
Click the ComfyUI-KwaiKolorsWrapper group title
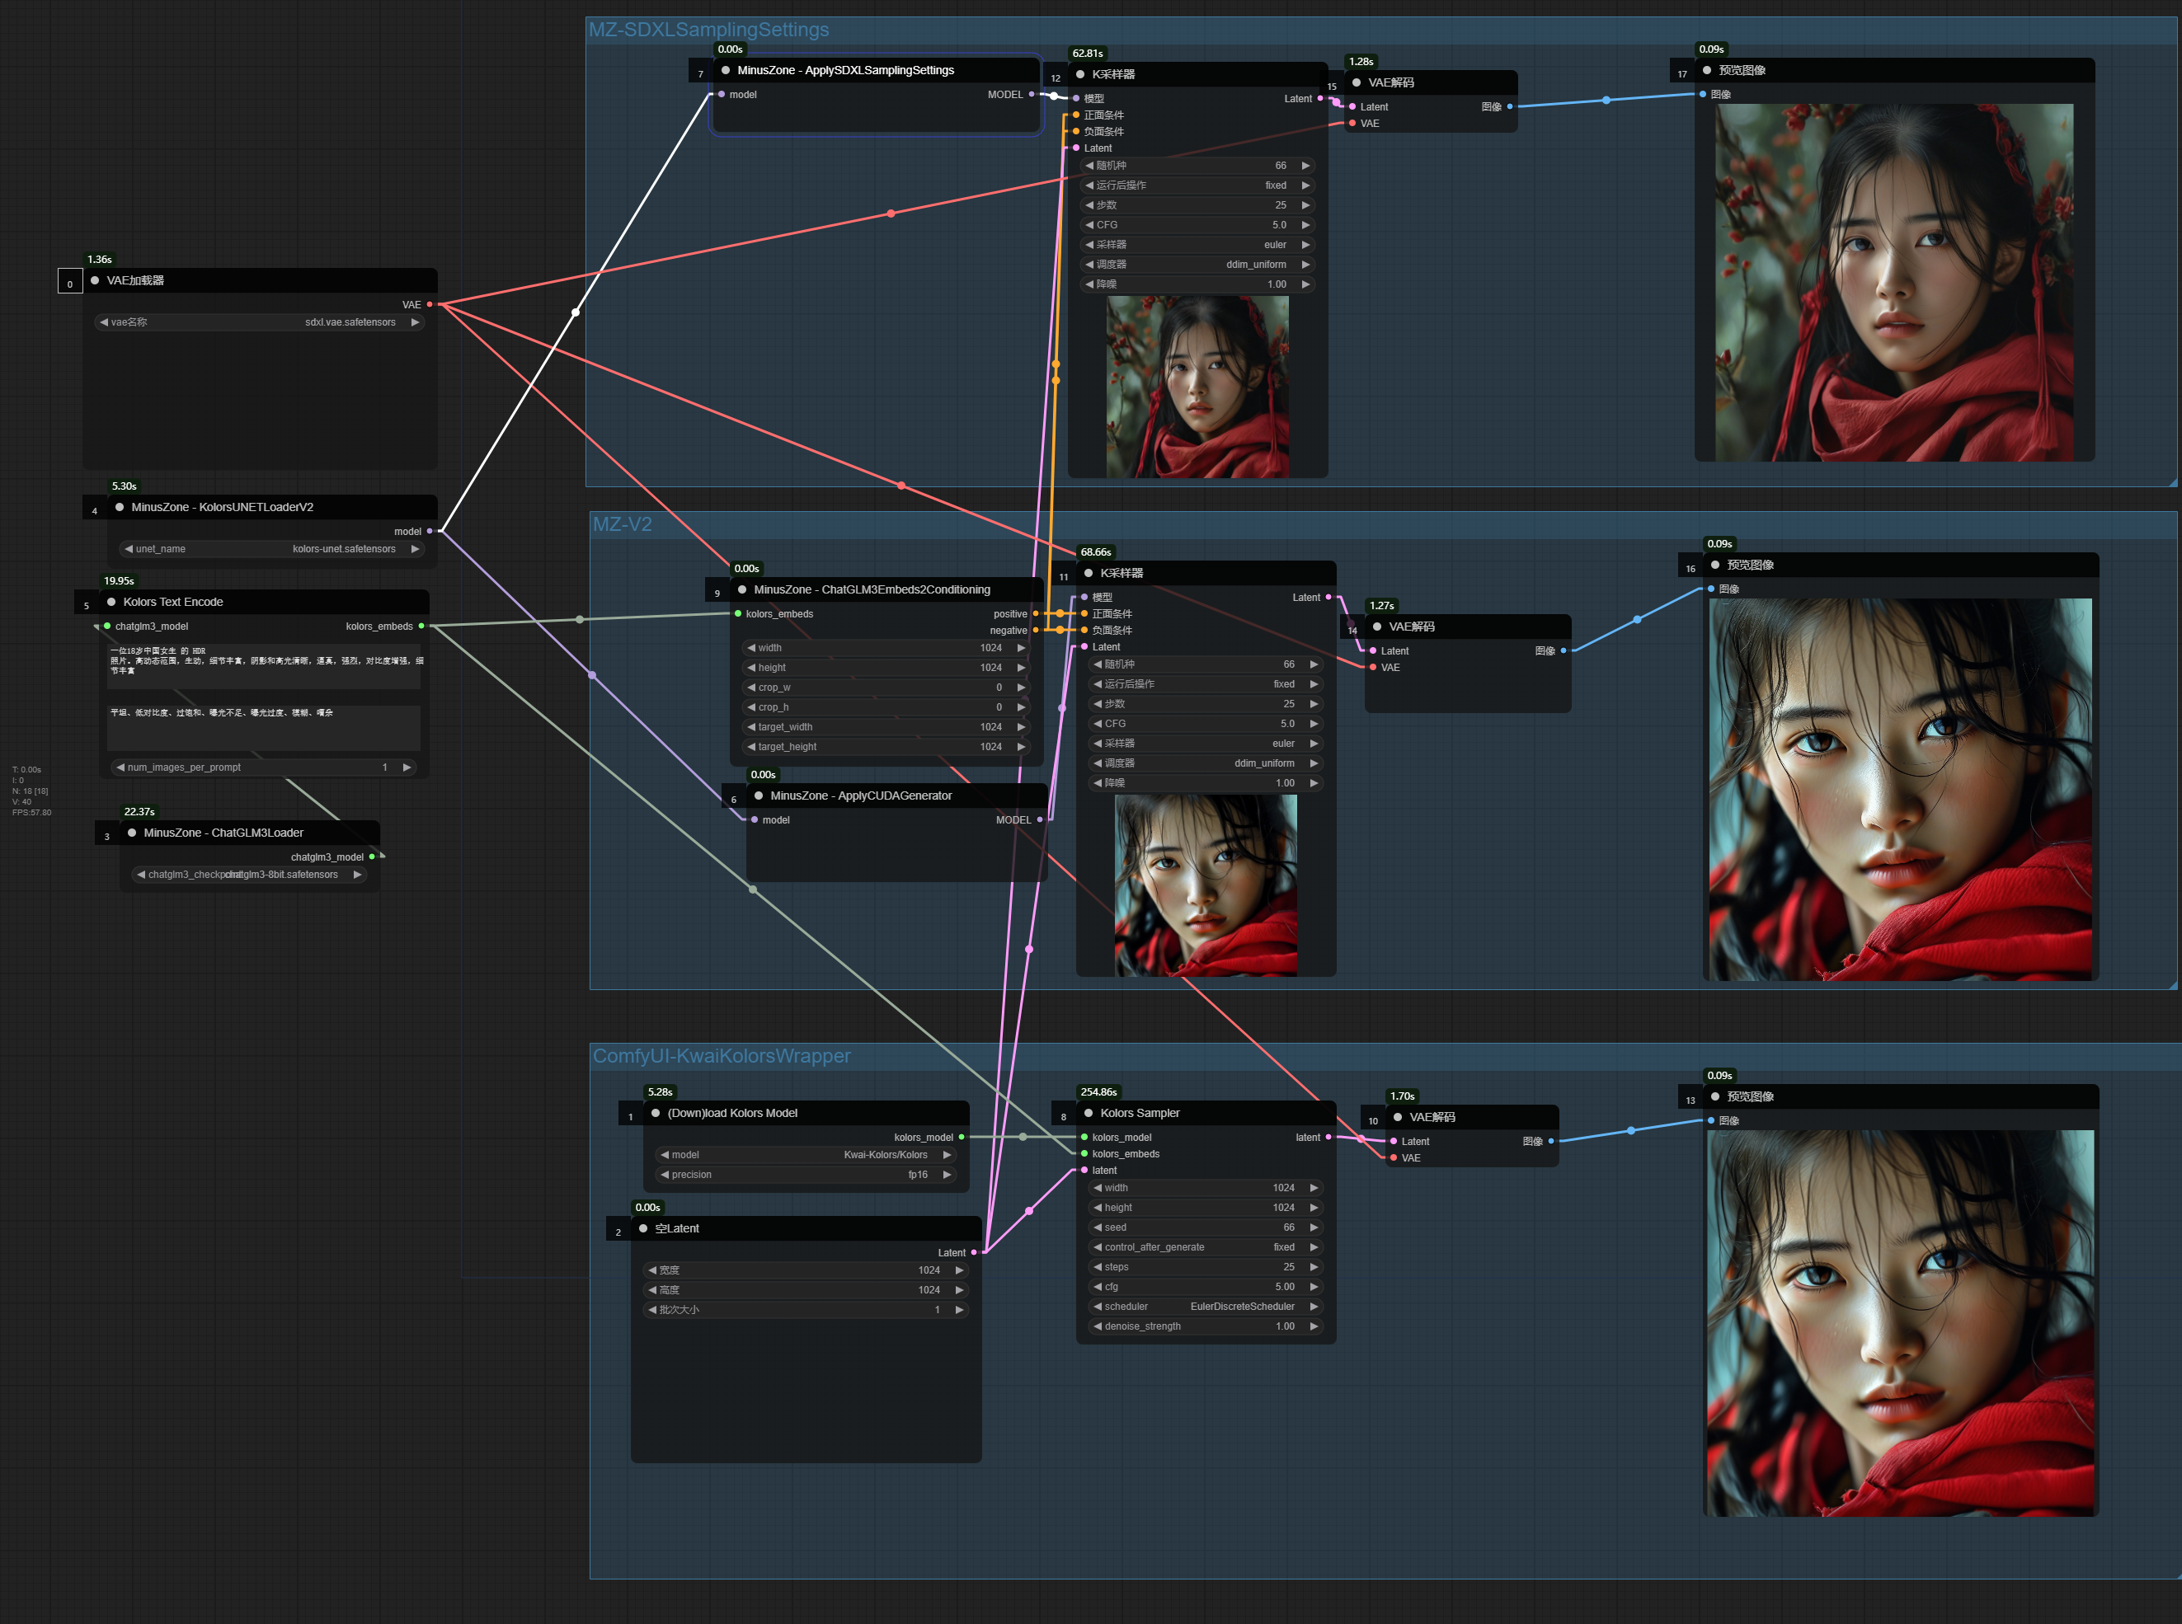click(721, 1056)
